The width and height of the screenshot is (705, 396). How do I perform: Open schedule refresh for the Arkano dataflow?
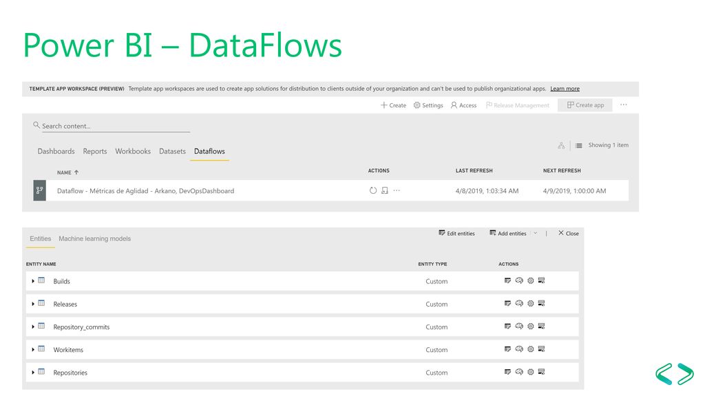(385, 190)
